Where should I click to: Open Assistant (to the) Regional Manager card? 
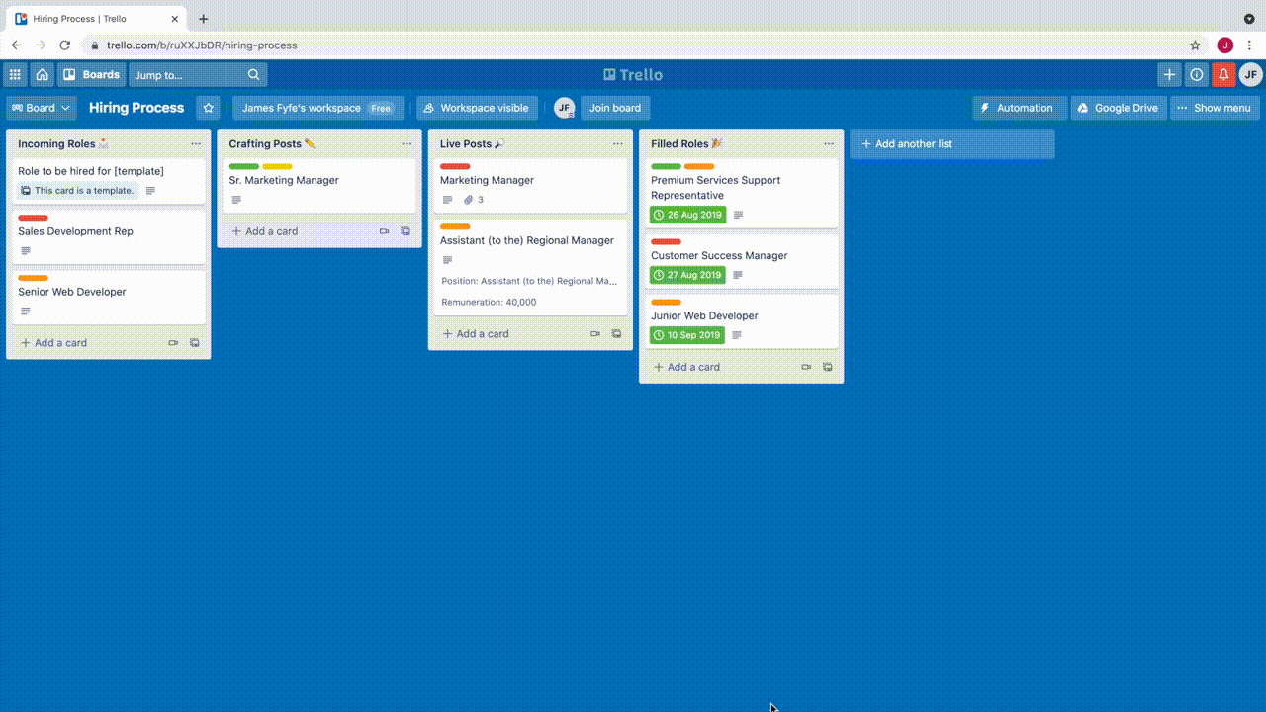click(530, 267)
